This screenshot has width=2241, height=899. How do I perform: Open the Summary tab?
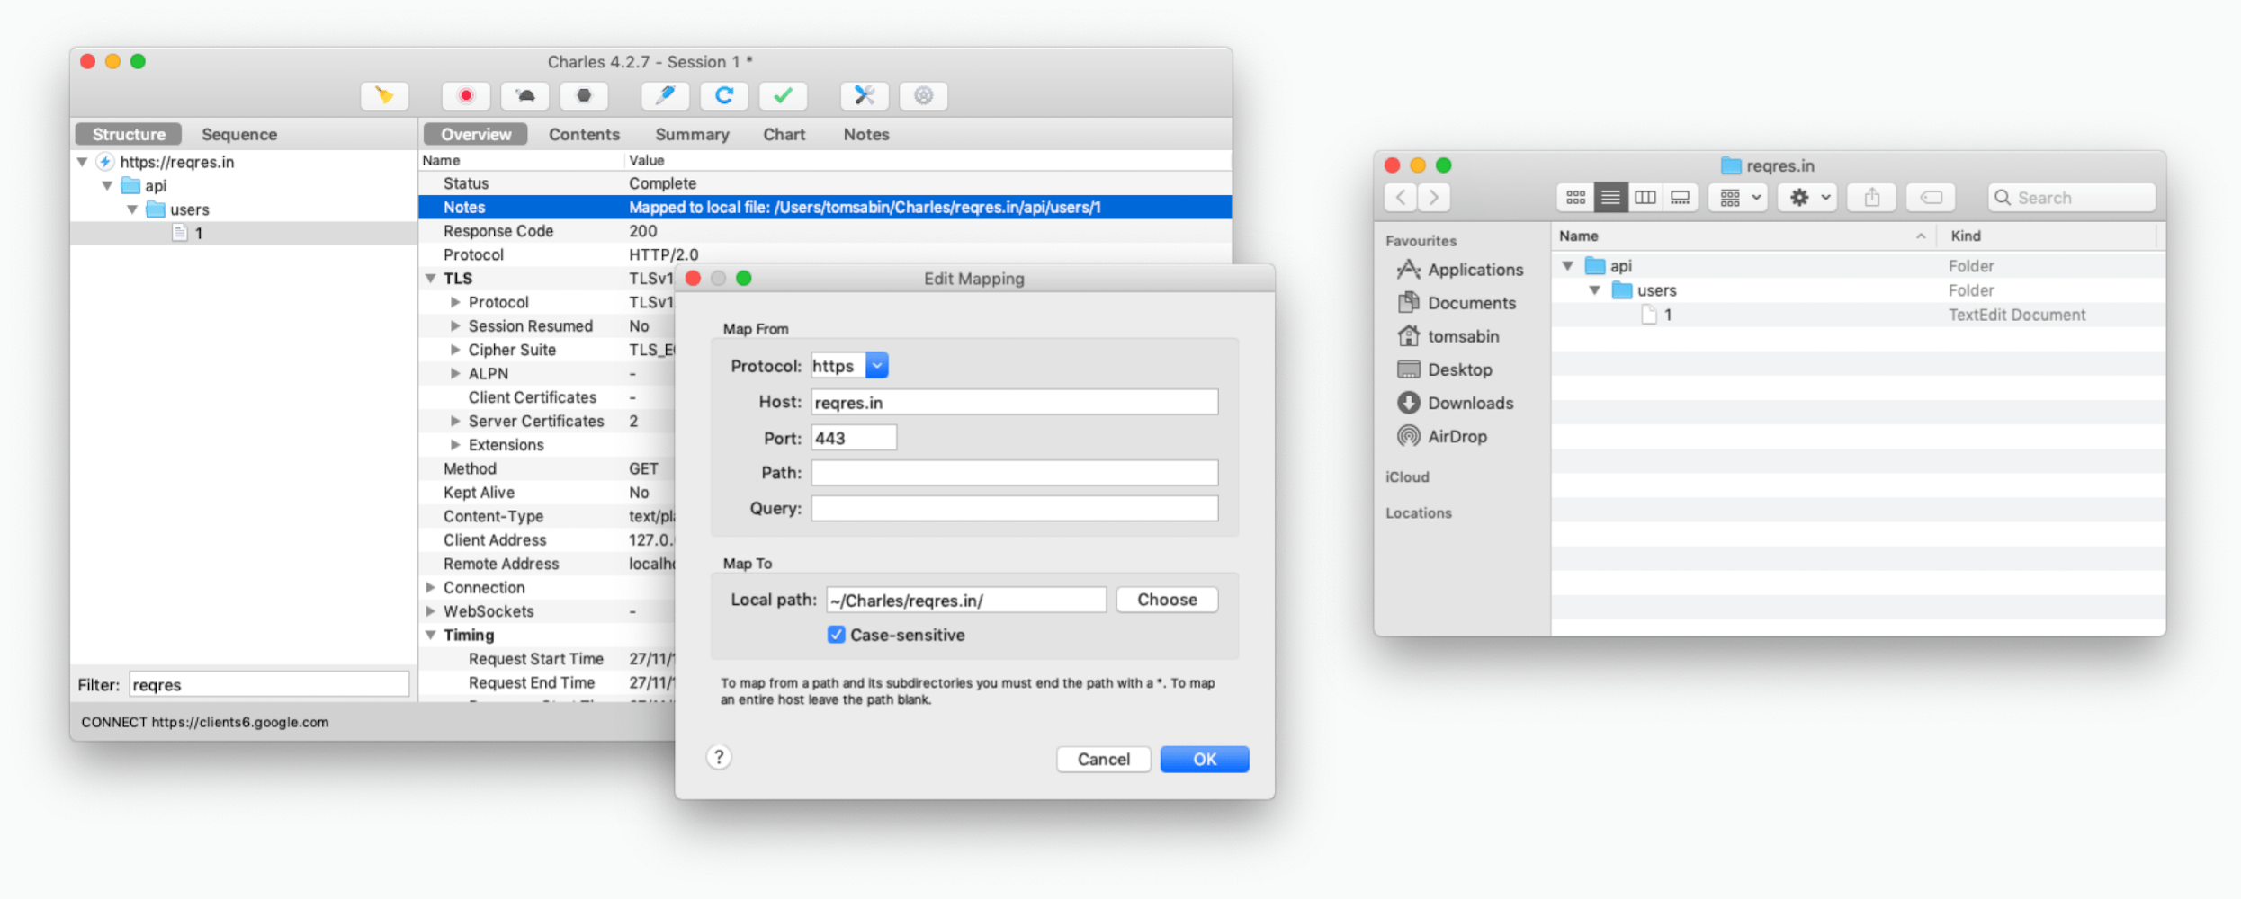[x=692, y=134]
